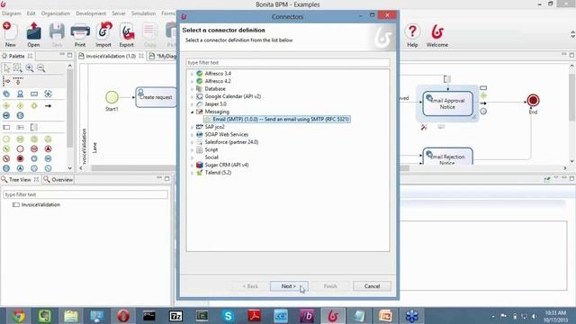This screenshot has height=324, width=576.
Task: Open 7-Zip from the taskbar
Action: 175,316
